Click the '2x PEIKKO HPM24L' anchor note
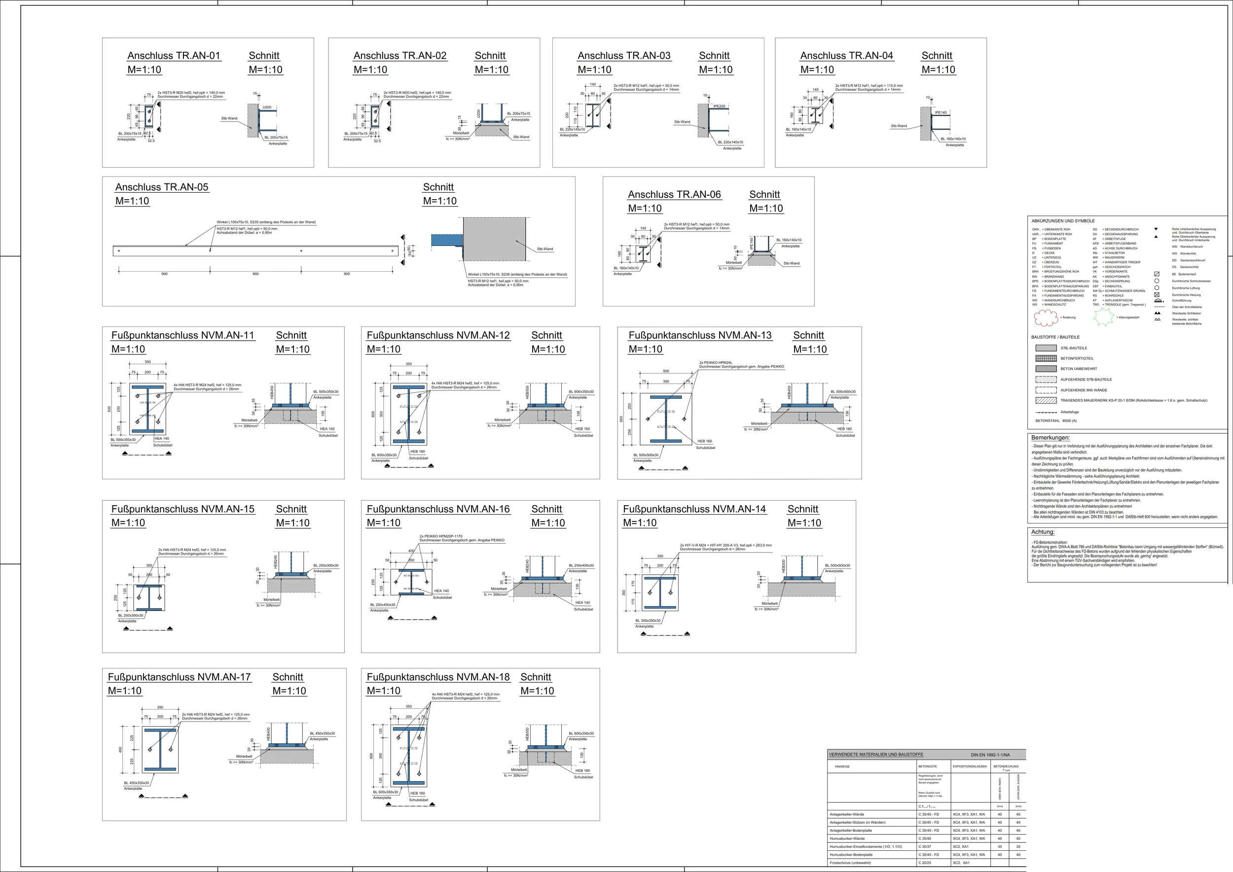The height and width of the screenshot is (872, 1233). click(x=716, y=363)
